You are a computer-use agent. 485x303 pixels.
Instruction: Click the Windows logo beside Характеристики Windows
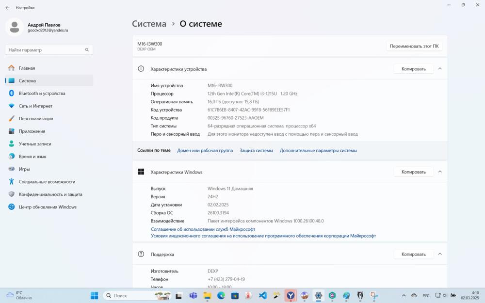coord(141,172)
